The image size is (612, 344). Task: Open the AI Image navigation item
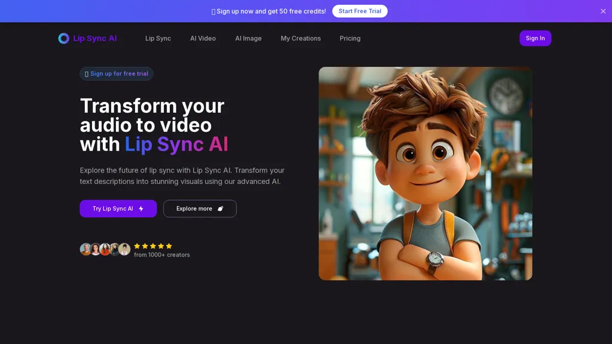[x=248, y=38]
